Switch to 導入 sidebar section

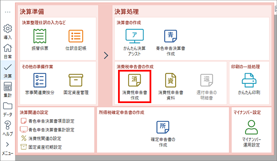pyautogui.click(x=8, y=32)
